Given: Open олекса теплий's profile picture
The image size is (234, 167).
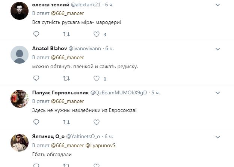Looking at the screenshot, I should tap(20, 11).
